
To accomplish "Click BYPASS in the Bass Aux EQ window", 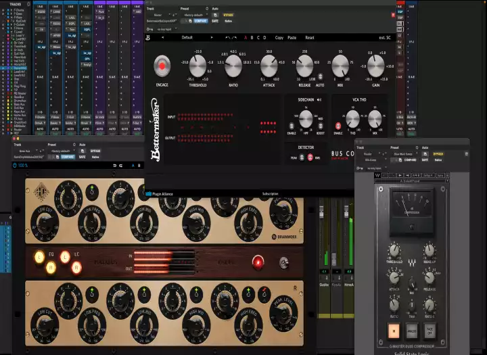I will click(x=95, y=151).
